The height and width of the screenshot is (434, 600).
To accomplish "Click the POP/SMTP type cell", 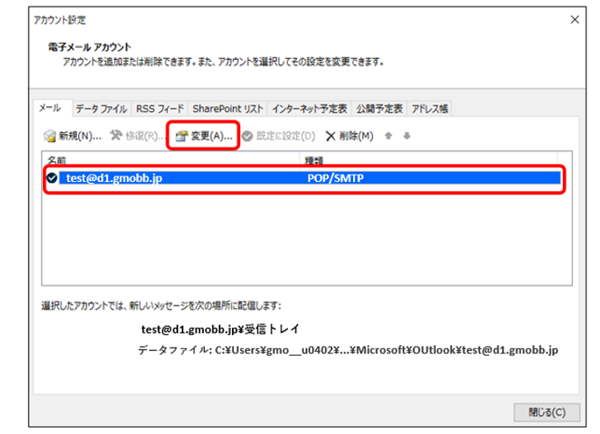I will point(336,179).
